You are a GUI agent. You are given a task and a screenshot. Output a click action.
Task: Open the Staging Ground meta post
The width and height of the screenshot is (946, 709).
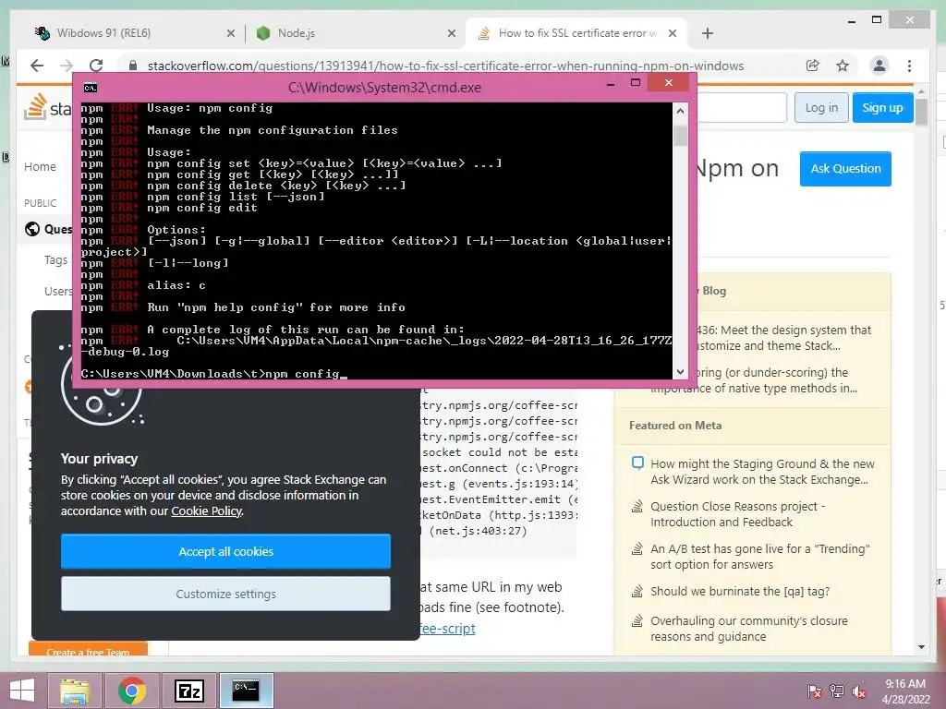coord(762,472)
